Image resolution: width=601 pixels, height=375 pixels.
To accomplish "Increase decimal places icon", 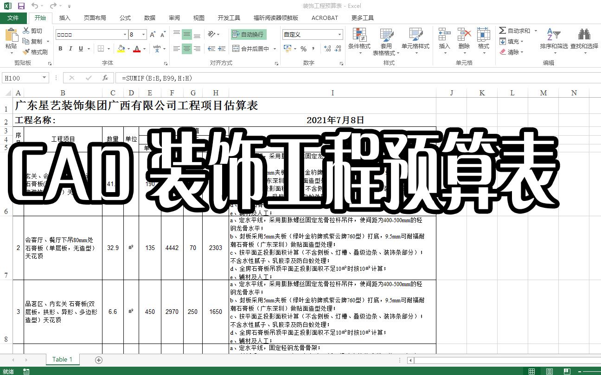I will (327, 49).
